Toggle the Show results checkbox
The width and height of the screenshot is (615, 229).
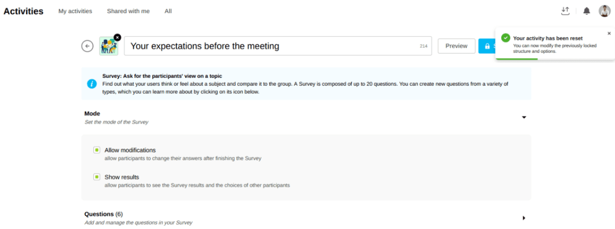click(97, 177)
